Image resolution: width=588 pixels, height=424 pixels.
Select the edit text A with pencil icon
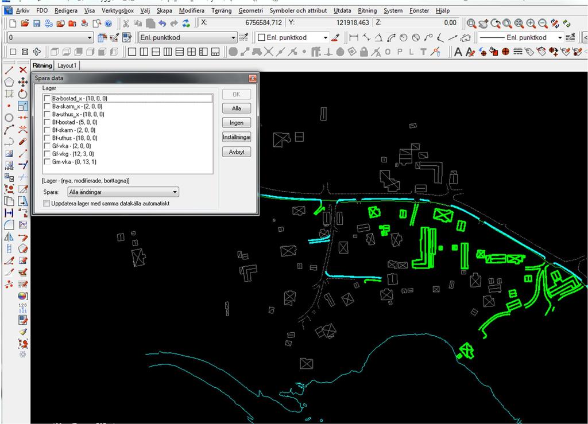click(470, 52)
